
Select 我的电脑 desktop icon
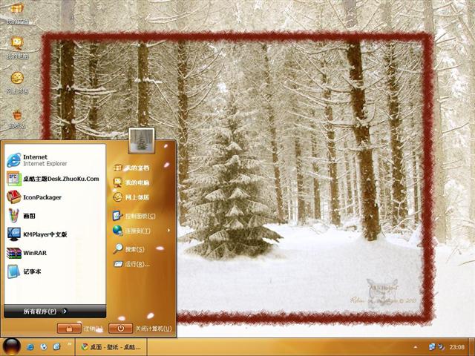[x=17, y=47]
